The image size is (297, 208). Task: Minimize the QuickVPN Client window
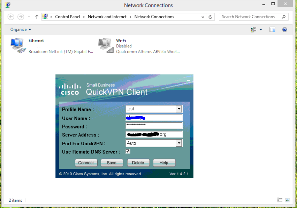point(189,80)
